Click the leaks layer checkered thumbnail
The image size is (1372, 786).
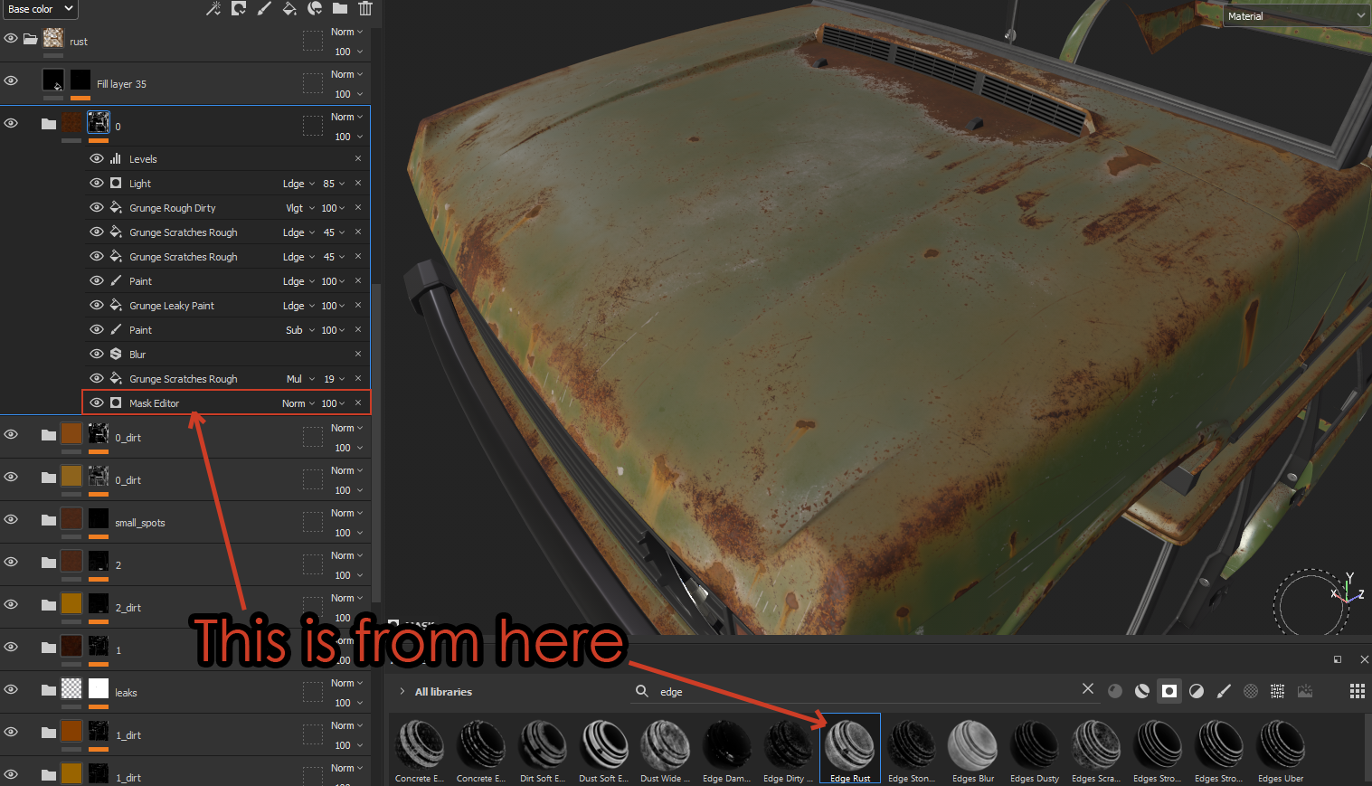(x=71, y=688)
